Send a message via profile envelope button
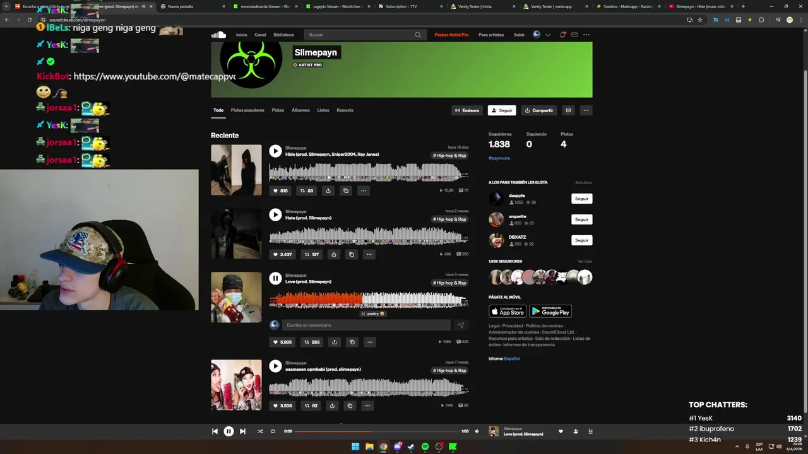The width and height of the screenshot is (808, 454). (x=568, y=110)
